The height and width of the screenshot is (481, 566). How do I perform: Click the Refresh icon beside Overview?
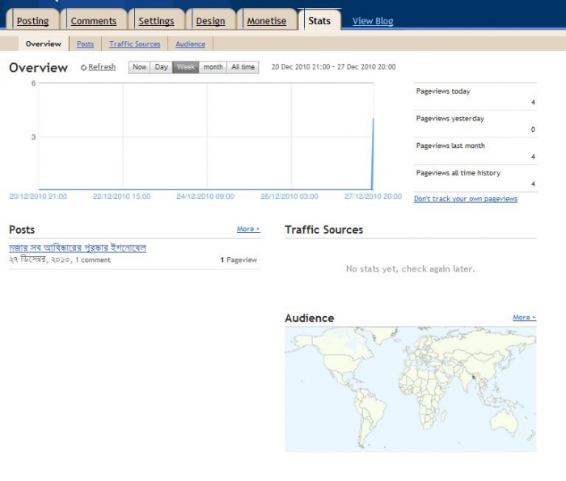83,68
